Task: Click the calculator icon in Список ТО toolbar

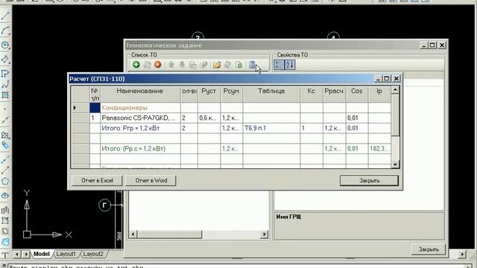Action: [252, 65]
